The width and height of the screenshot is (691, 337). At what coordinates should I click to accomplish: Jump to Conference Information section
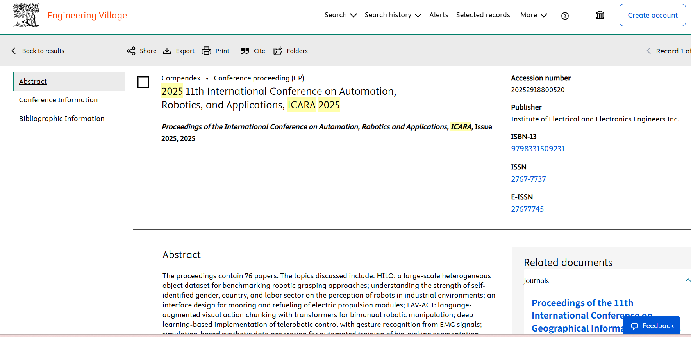click(58, 100)
